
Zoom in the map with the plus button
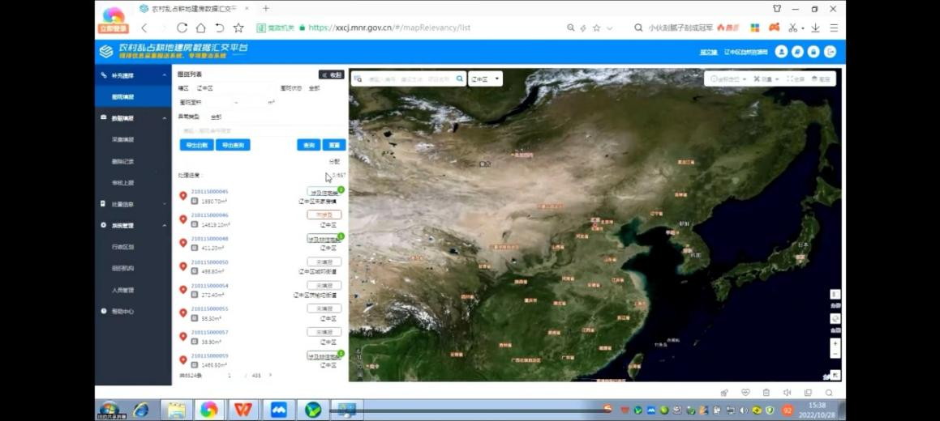pyautogui.click(x=835, y=344)
